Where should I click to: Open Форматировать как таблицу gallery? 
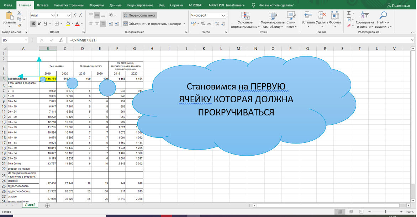pos(272,20)
